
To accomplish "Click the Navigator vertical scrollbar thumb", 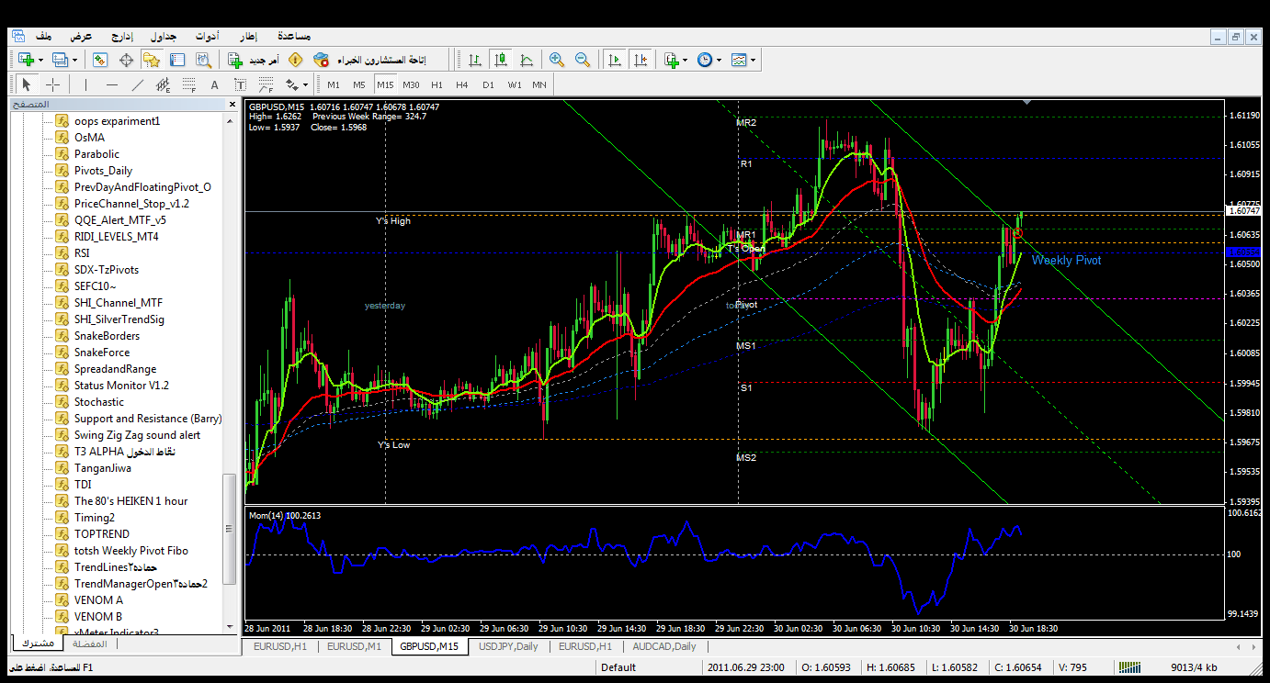I will coord(232,529).
